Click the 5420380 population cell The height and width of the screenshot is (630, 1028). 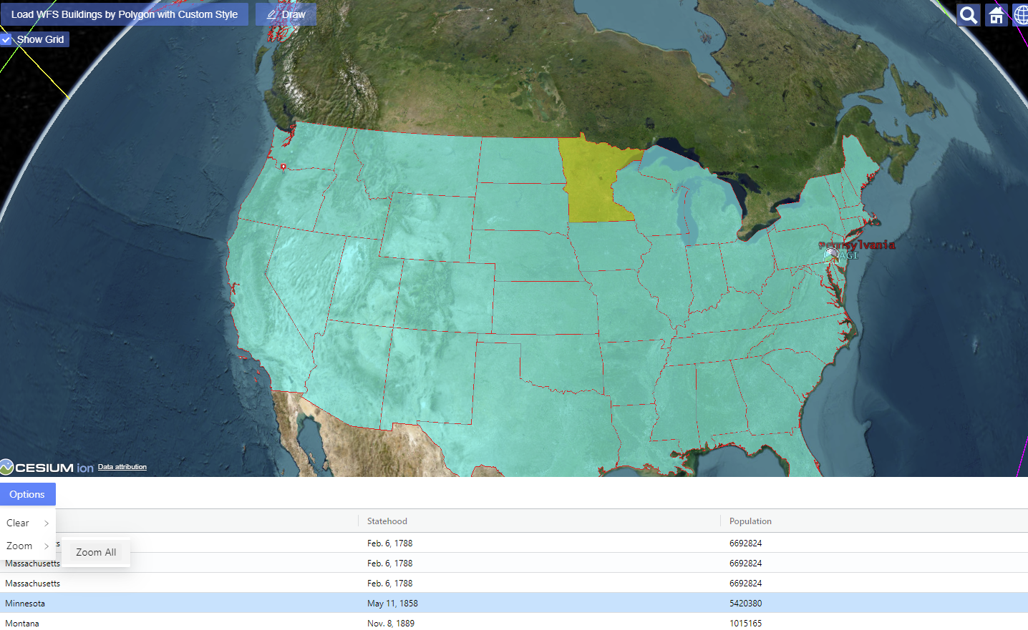click(x=745, y=604)
